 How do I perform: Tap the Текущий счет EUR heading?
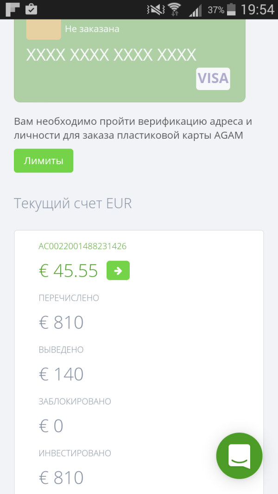coord(73,203)
